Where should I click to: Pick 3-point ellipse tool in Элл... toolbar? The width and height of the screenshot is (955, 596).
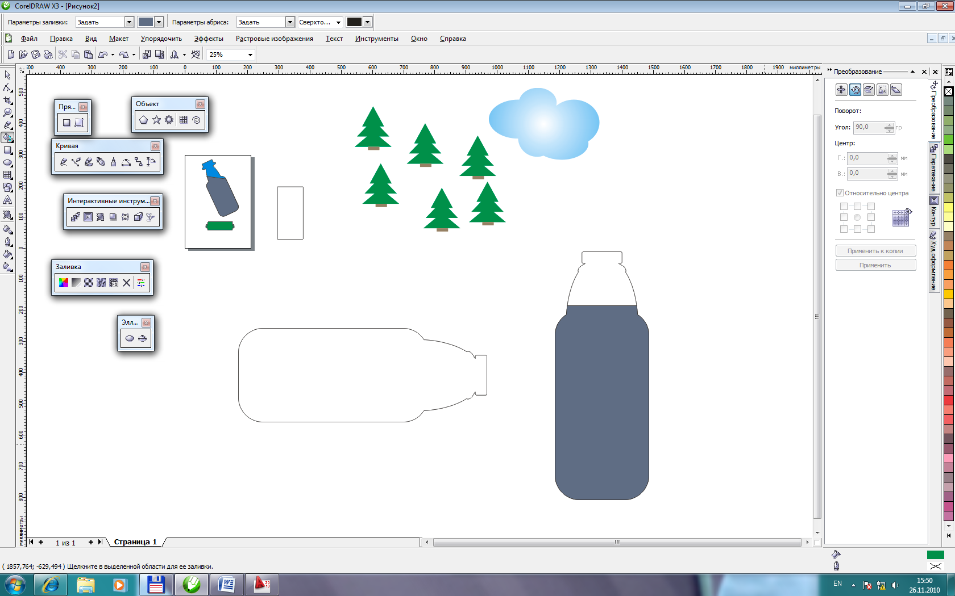pos(142,338)
